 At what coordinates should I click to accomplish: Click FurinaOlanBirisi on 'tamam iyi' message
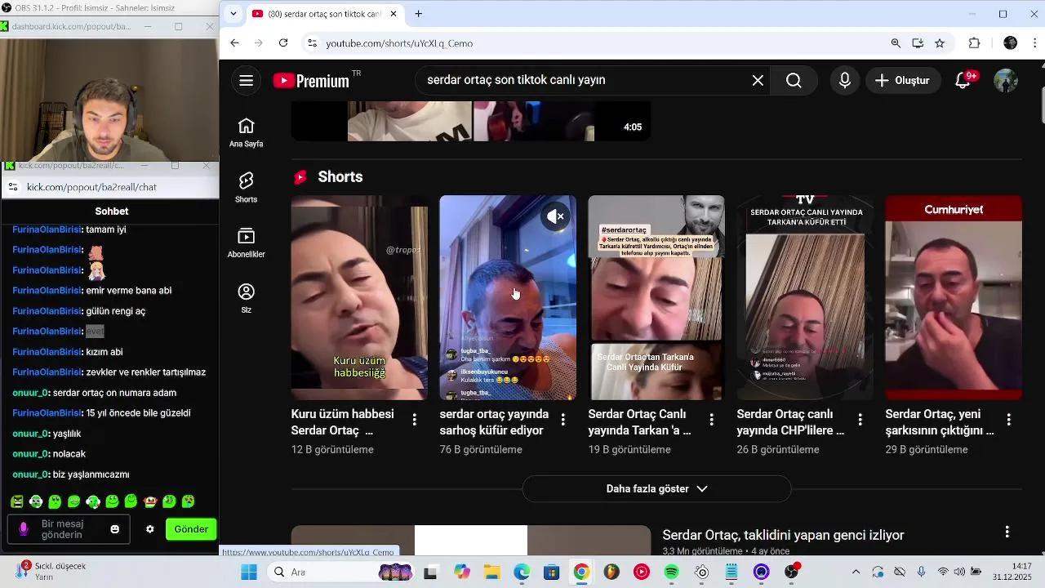(x=47, y=229)
